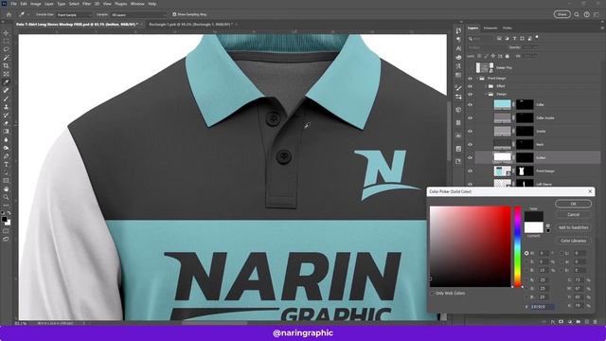The width and height of the screenshot is (606, 341).
Task: Click the hex color input field
Action: tap(543, 307)
